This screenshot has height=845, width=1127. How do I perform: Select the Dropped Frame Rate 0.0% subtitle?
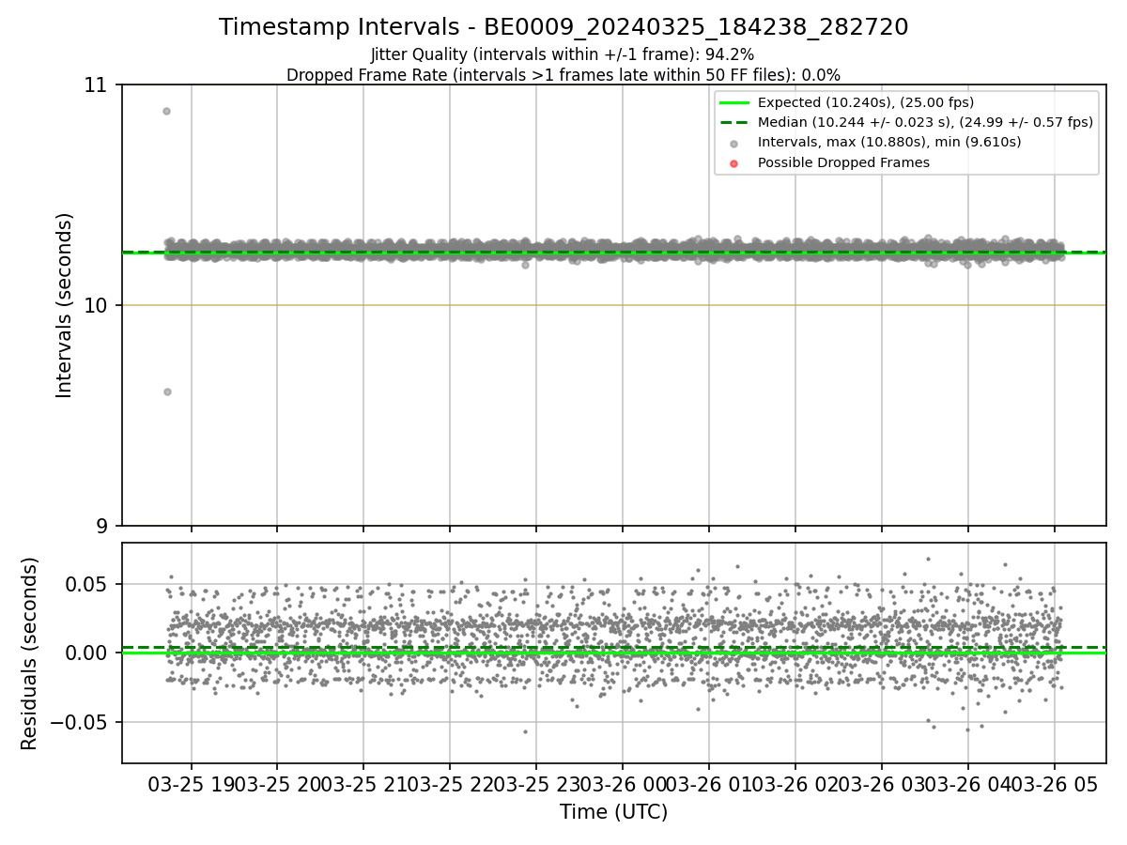[563, 75]
